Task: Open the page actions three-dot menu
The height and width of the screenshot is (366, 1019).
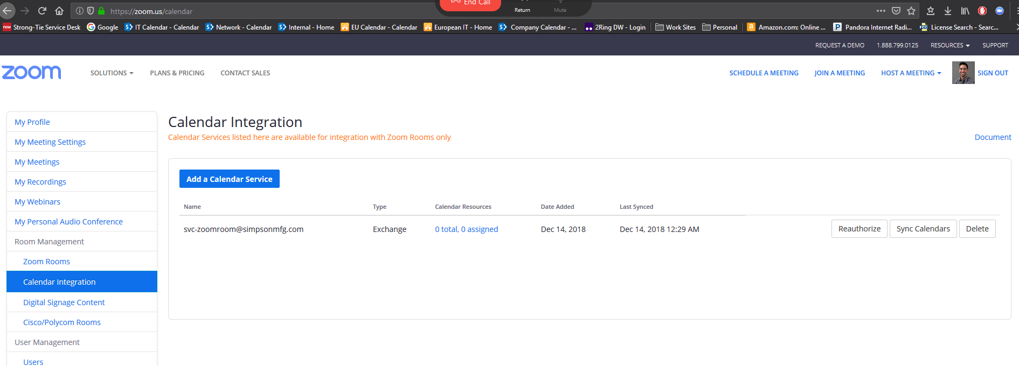Action: [x=881, y=11]
